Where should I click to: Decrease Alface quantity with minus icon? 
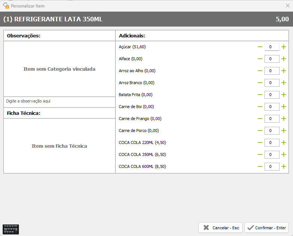(260, 59)
